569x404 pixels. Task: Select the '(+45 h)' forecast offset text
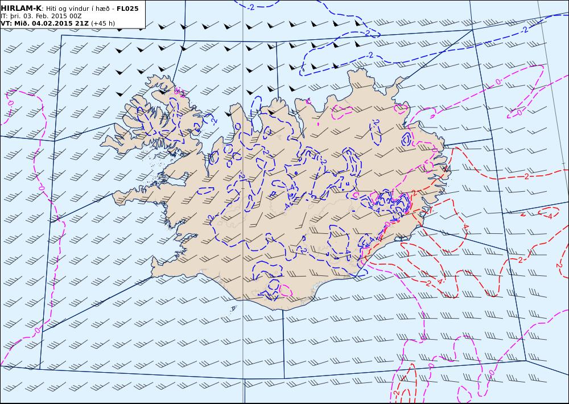102,23
